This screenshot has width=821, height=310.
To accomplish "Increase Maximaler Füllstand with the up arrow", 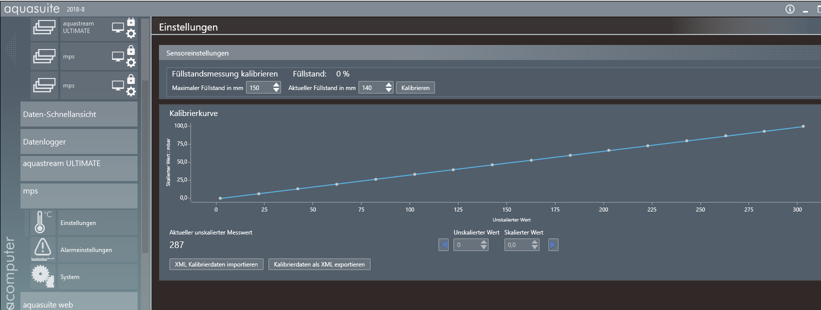I will pyautogui.click(x=276, y=85).
